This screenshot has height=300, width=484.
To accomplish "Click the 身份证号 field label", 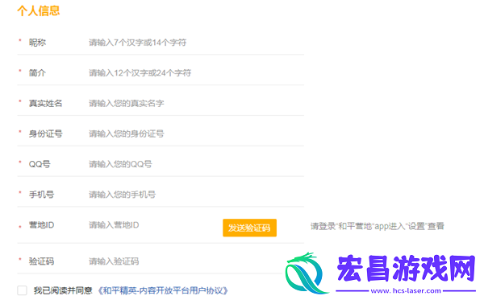I will click(x=46, y=134).
